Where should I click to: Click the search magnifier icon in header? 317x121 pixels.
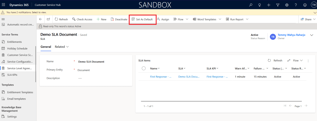point(251,5)
